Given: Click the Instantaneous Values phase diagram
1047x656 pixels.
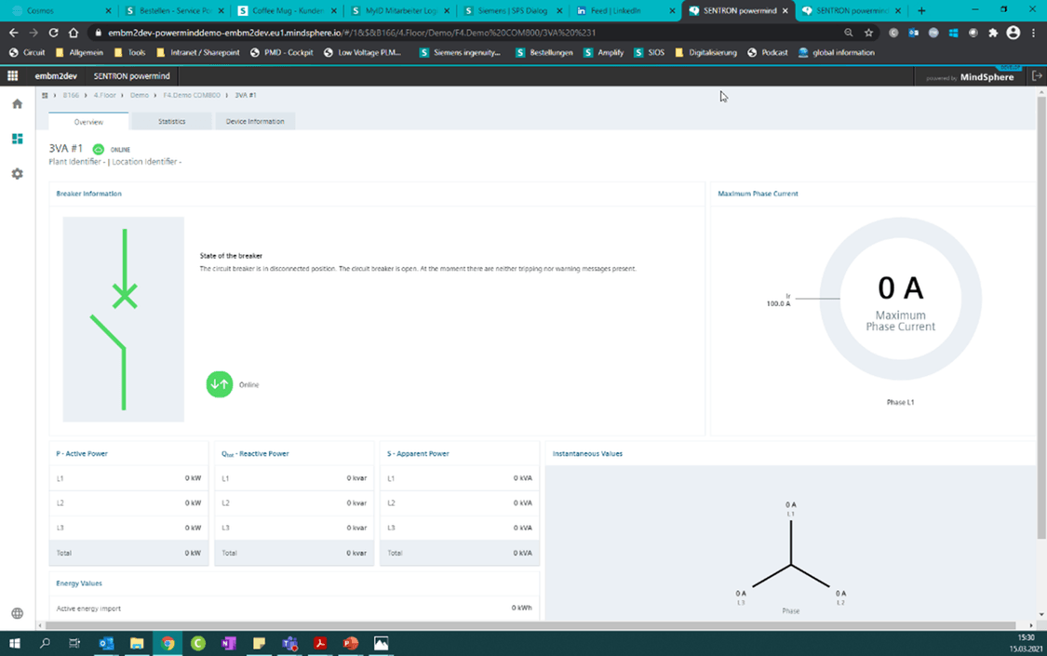Looking at the screenshot, I should click(x=790, y=557).
